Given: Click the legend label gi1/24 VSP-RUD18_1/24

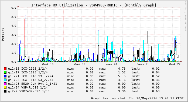Looking at the screenshot, I should (28, 87).
